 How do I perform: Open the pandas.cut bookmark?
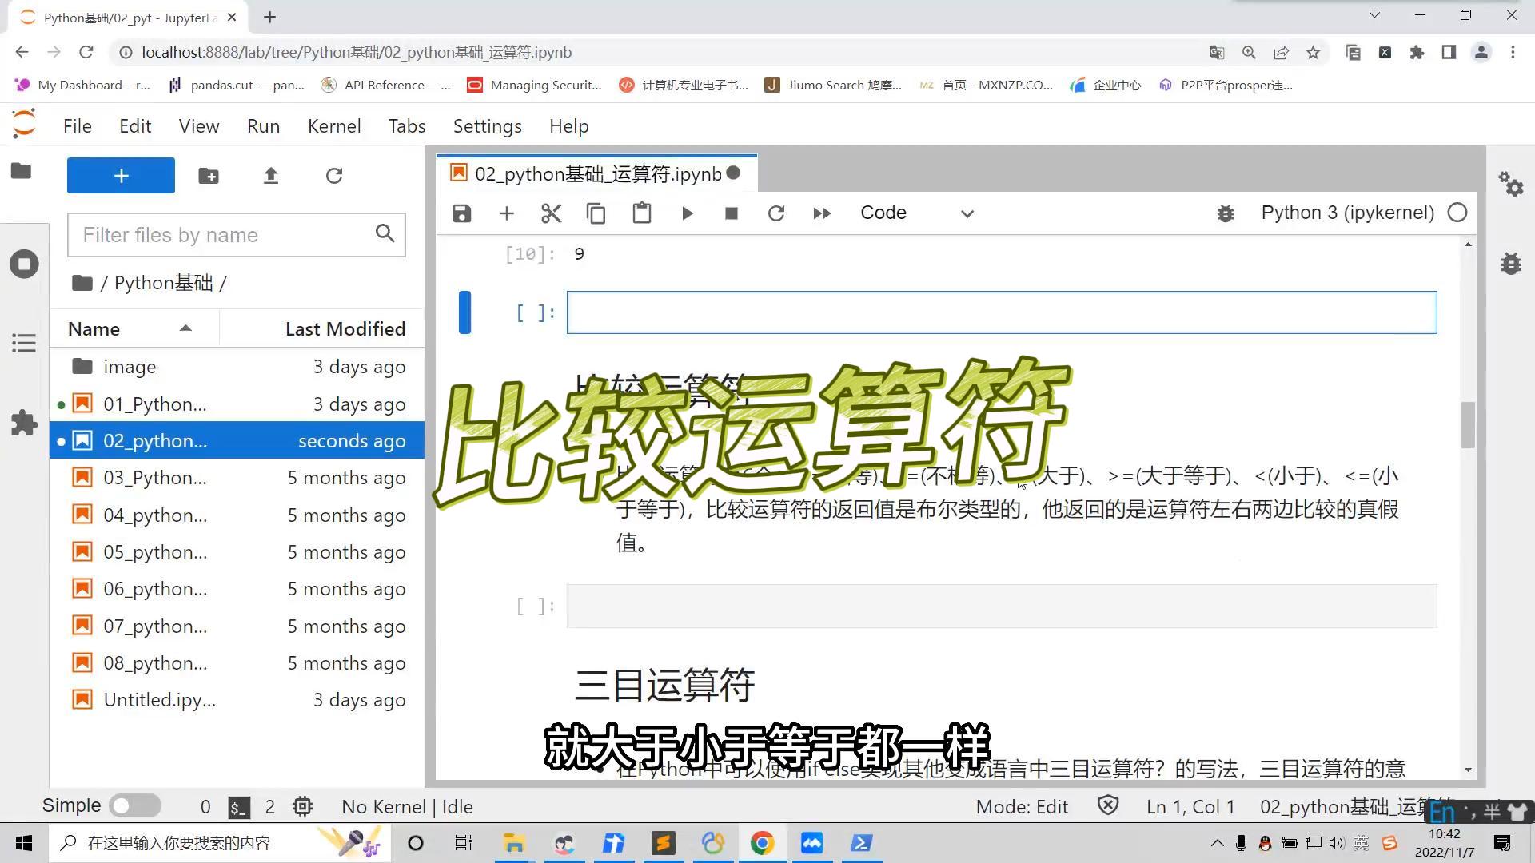(236, 85)
